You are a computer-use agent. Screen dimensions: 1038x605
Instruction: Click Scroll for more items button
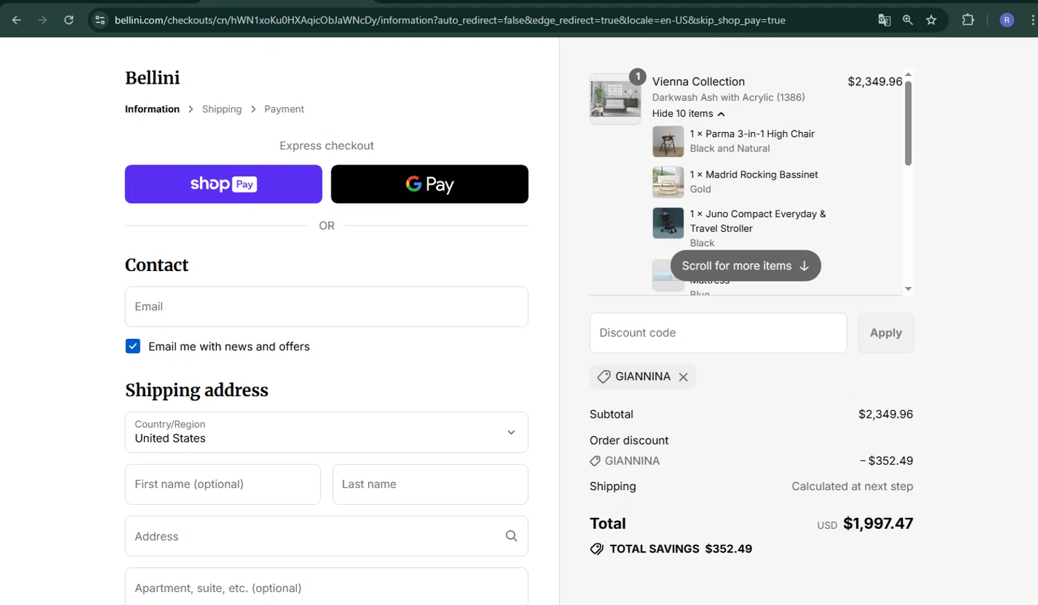[745, 266]
